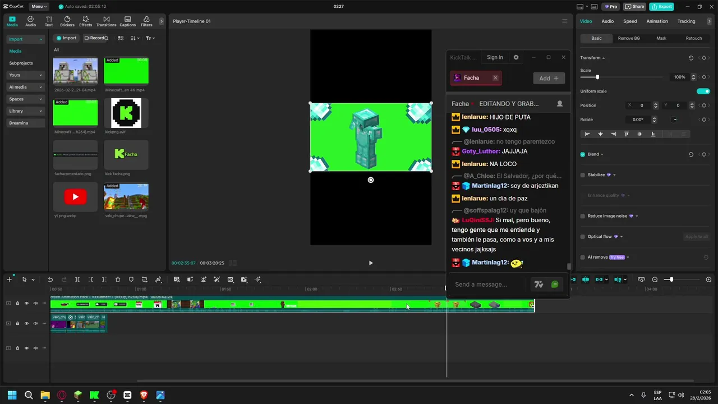718x404 pixels.
Task: Enable the AI remove checkbox
Action: tap(583, 257)
